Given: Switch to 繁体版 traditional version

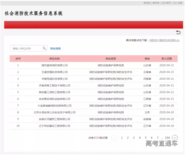Looking at the screenshot, I should (156, 3).
